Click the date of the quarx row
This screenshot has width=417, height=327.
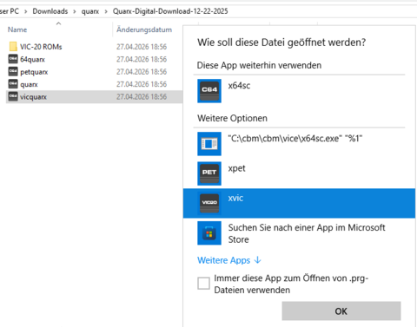coord(142,84)
